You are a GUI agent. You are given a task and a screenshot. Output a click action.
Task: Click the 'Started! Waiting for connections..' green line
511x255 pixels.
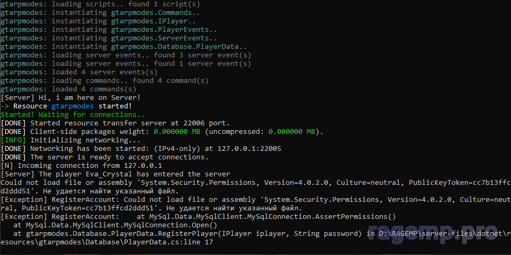click(73, 115)
